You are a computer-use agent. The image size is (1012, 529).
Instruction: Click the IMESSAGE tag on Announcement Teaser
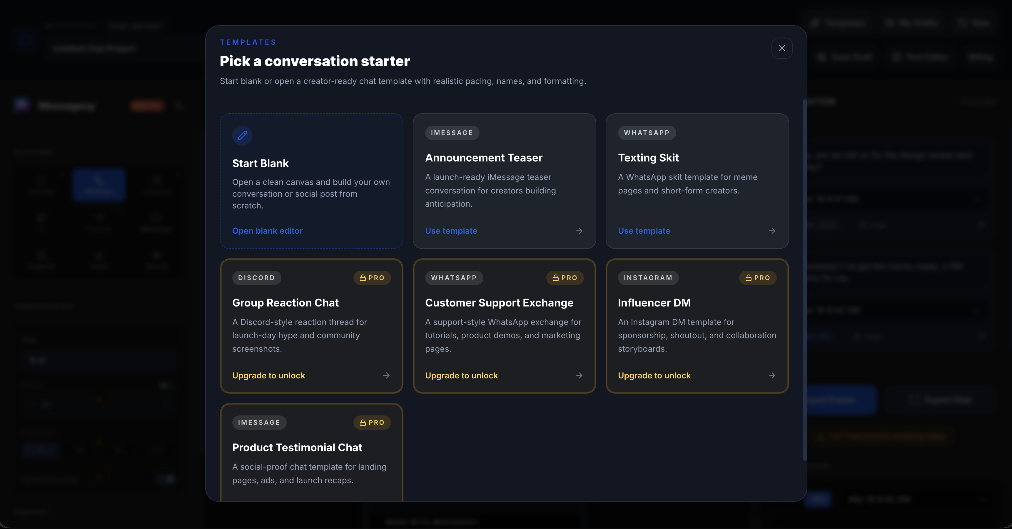tap(452, 133)
